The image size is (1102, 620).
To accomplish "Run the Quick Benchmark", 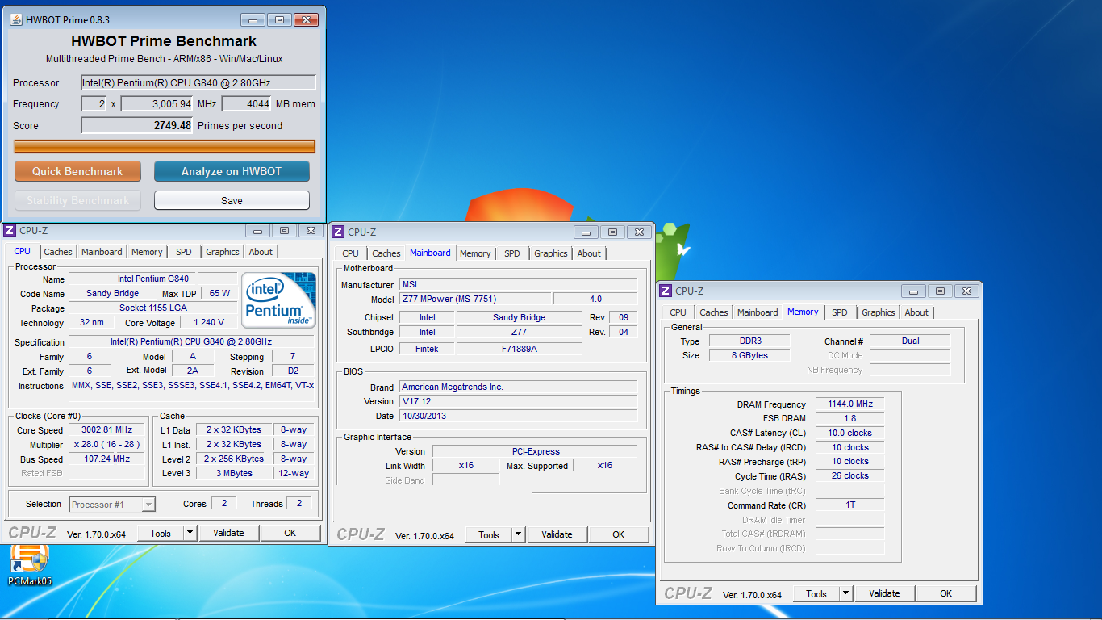I will point(77,171).
